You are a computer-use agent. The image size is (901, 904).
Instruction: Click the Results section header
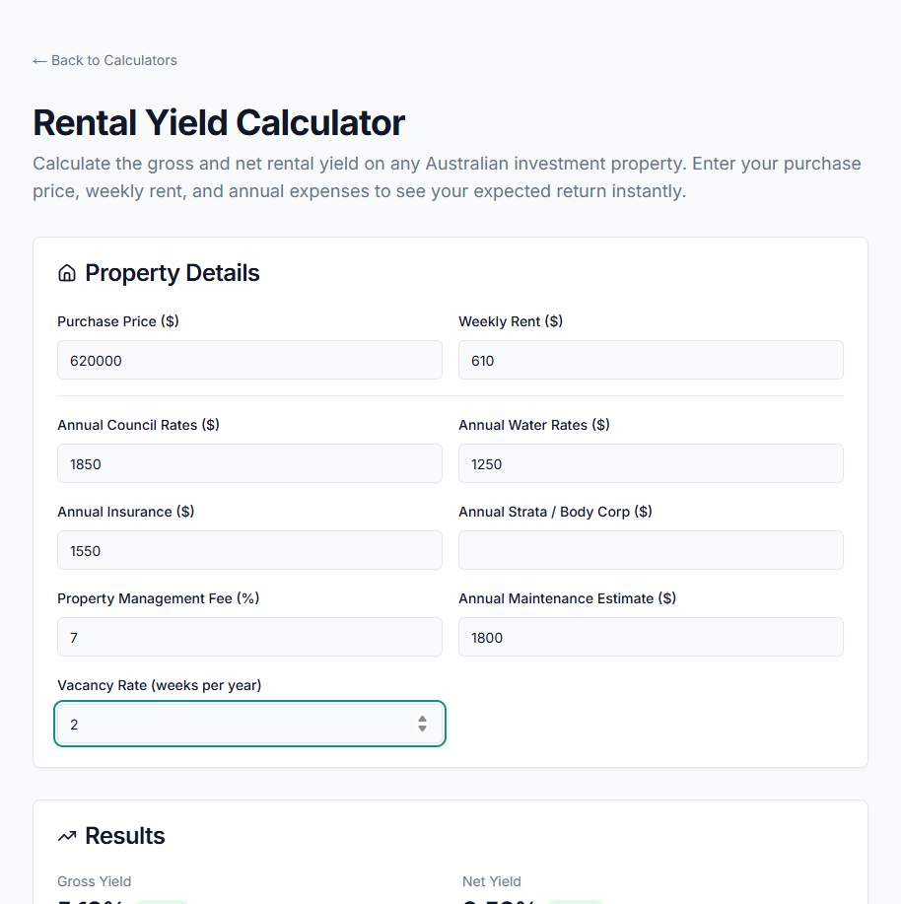pyautogui.click(x=125, y=835)
